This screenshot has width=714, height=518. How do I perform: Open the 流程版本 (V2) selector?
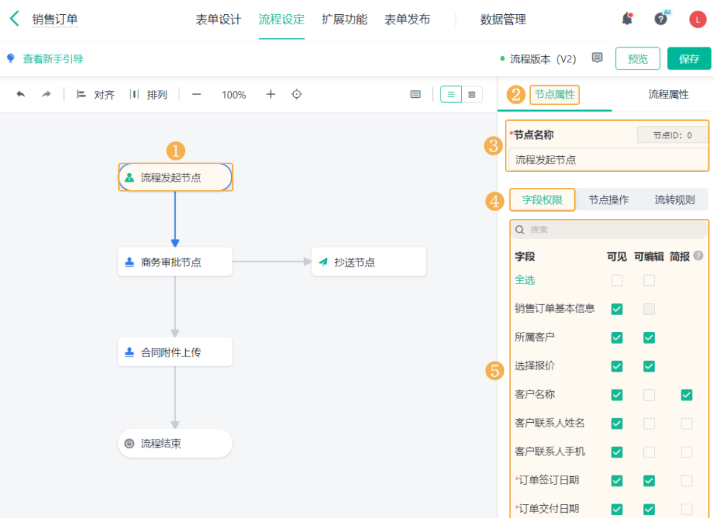tap(538, 59)
